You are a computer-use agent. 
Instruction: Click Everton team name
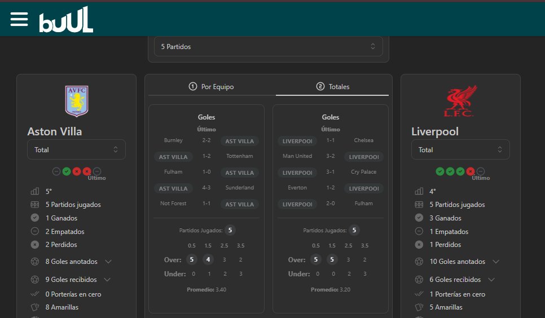click(x=297, y=188)
